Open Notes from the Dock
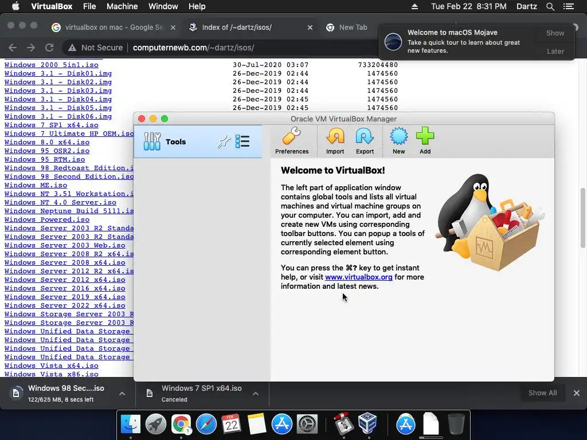The width and height of the screenshot is (587, 440). coord(256,425)
